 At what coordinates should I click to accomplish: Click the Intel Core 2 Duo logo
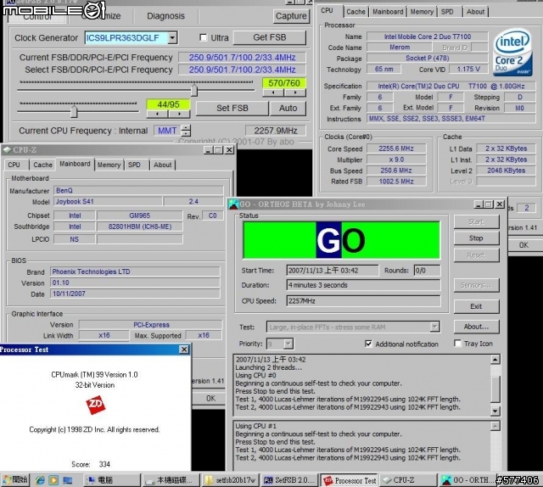tap(512, 53)
